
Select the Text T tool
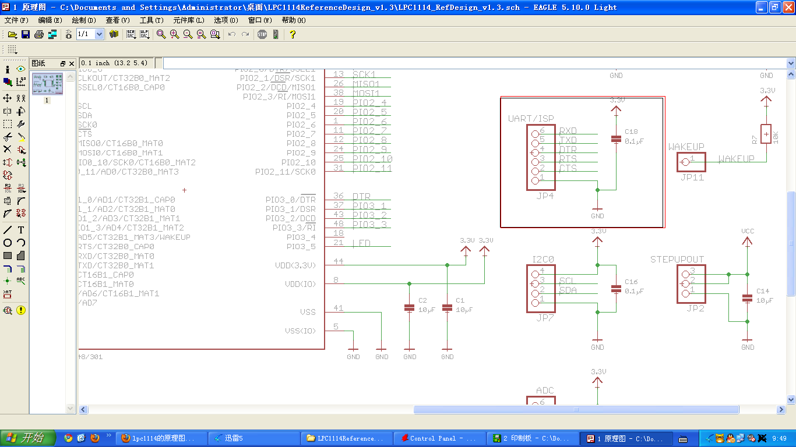click(x=21, y=230)
